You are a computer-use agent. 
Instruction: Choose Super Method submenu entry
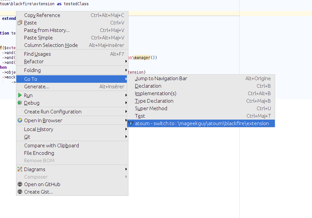(201, 109)
